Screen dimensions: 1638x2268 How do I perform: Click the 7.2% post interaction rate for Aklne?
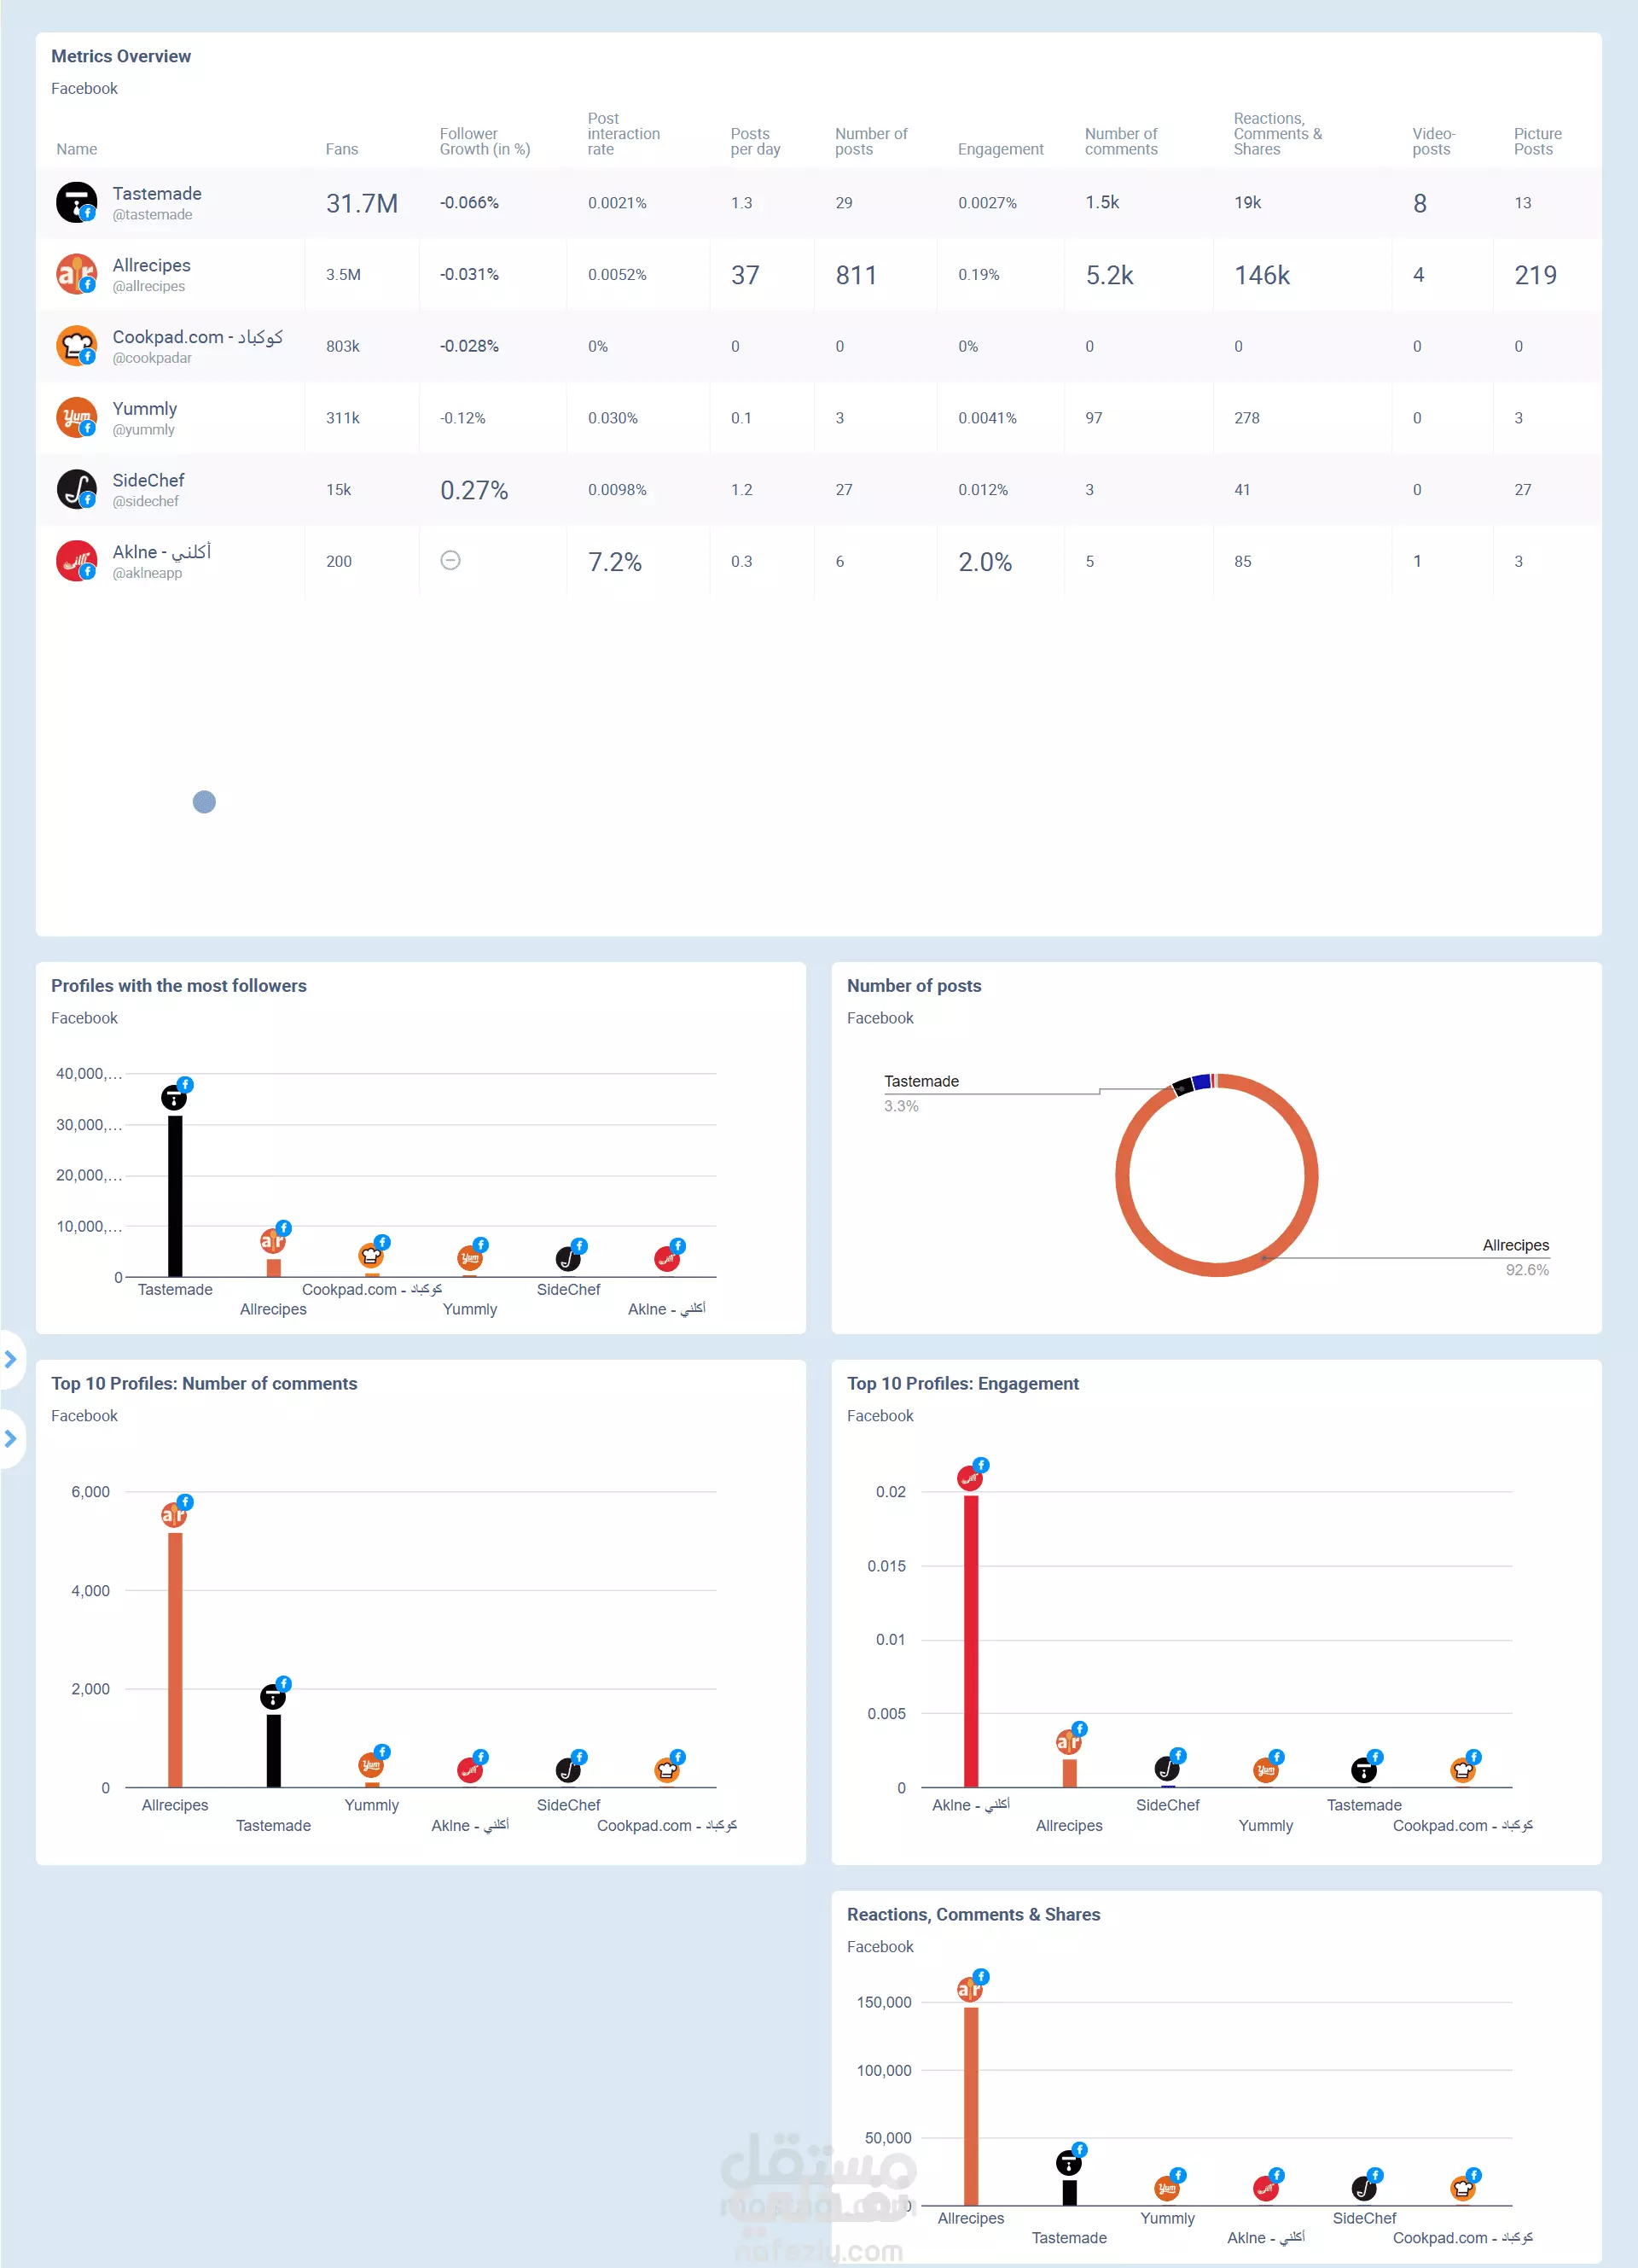point(614,562)
